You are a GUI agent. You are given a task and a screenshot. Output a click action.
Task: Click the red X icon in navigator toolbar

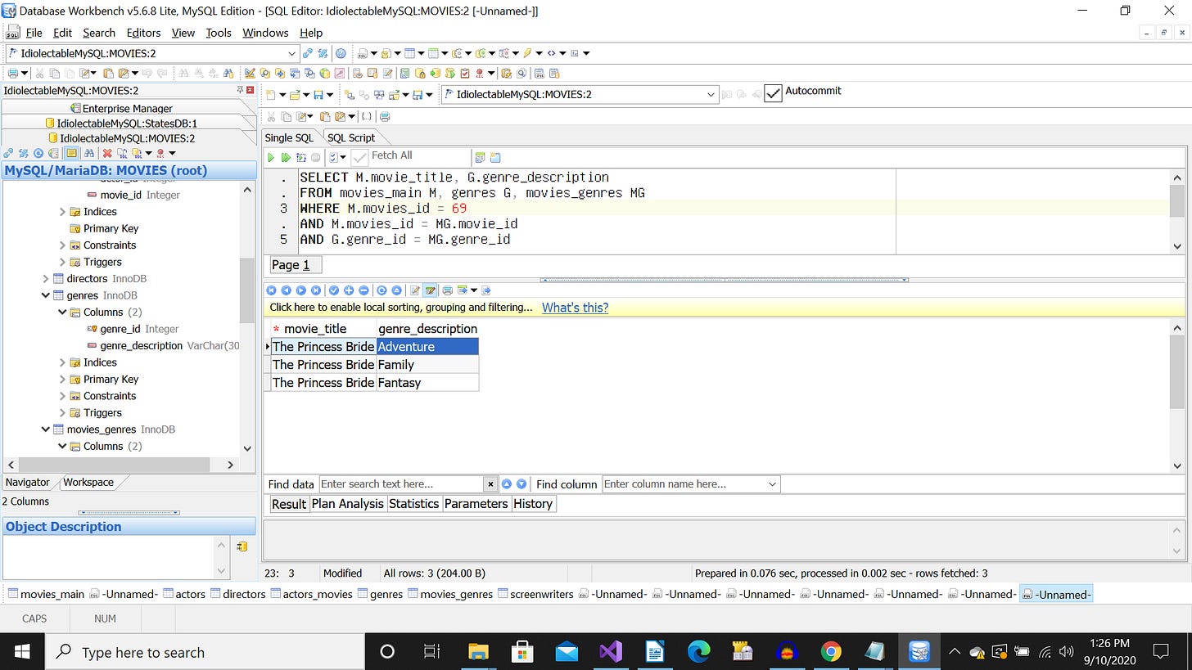(107, 153)
